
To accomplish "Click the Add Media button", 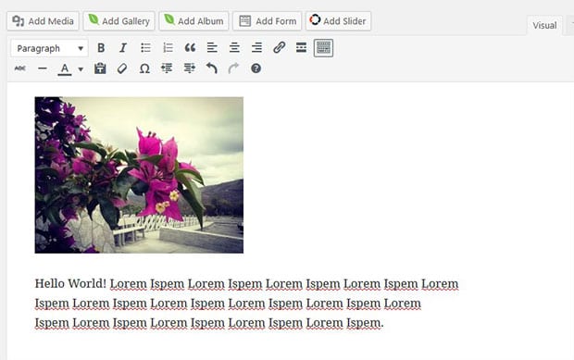I will click(x=43, y=21).
